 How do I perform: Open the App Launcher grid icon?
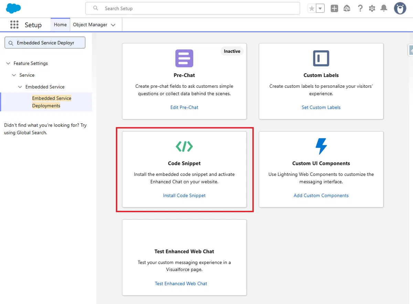coord(14,25)
